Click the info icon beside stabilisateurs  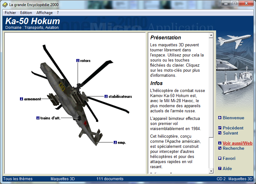(106, 96)
